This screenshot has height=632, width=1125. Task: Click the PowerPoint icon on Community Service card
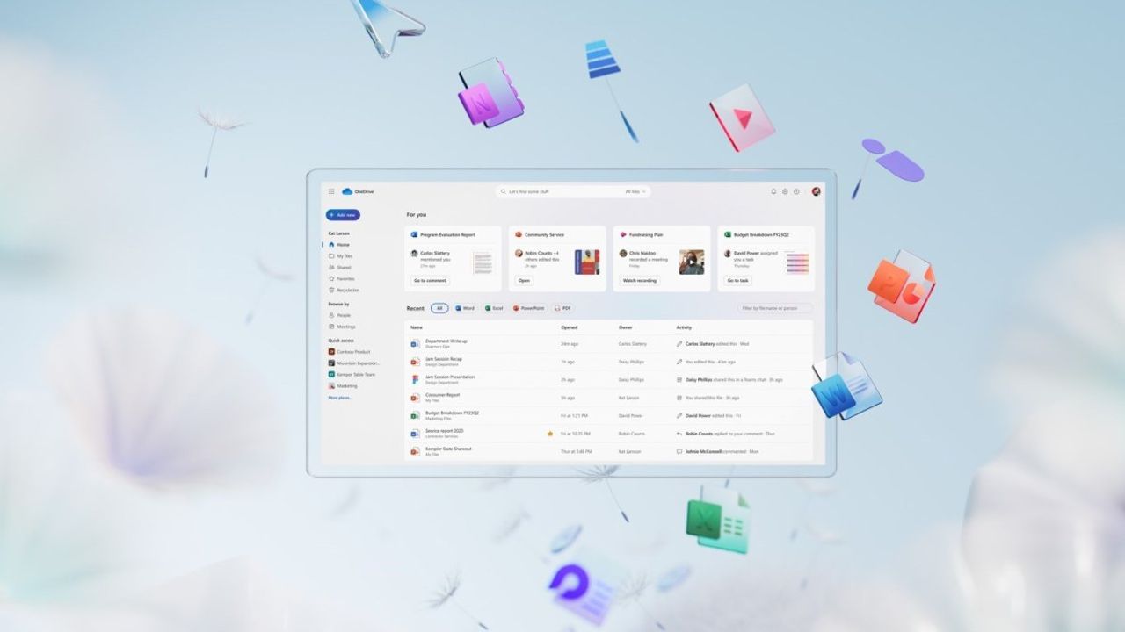coord(519,235)
